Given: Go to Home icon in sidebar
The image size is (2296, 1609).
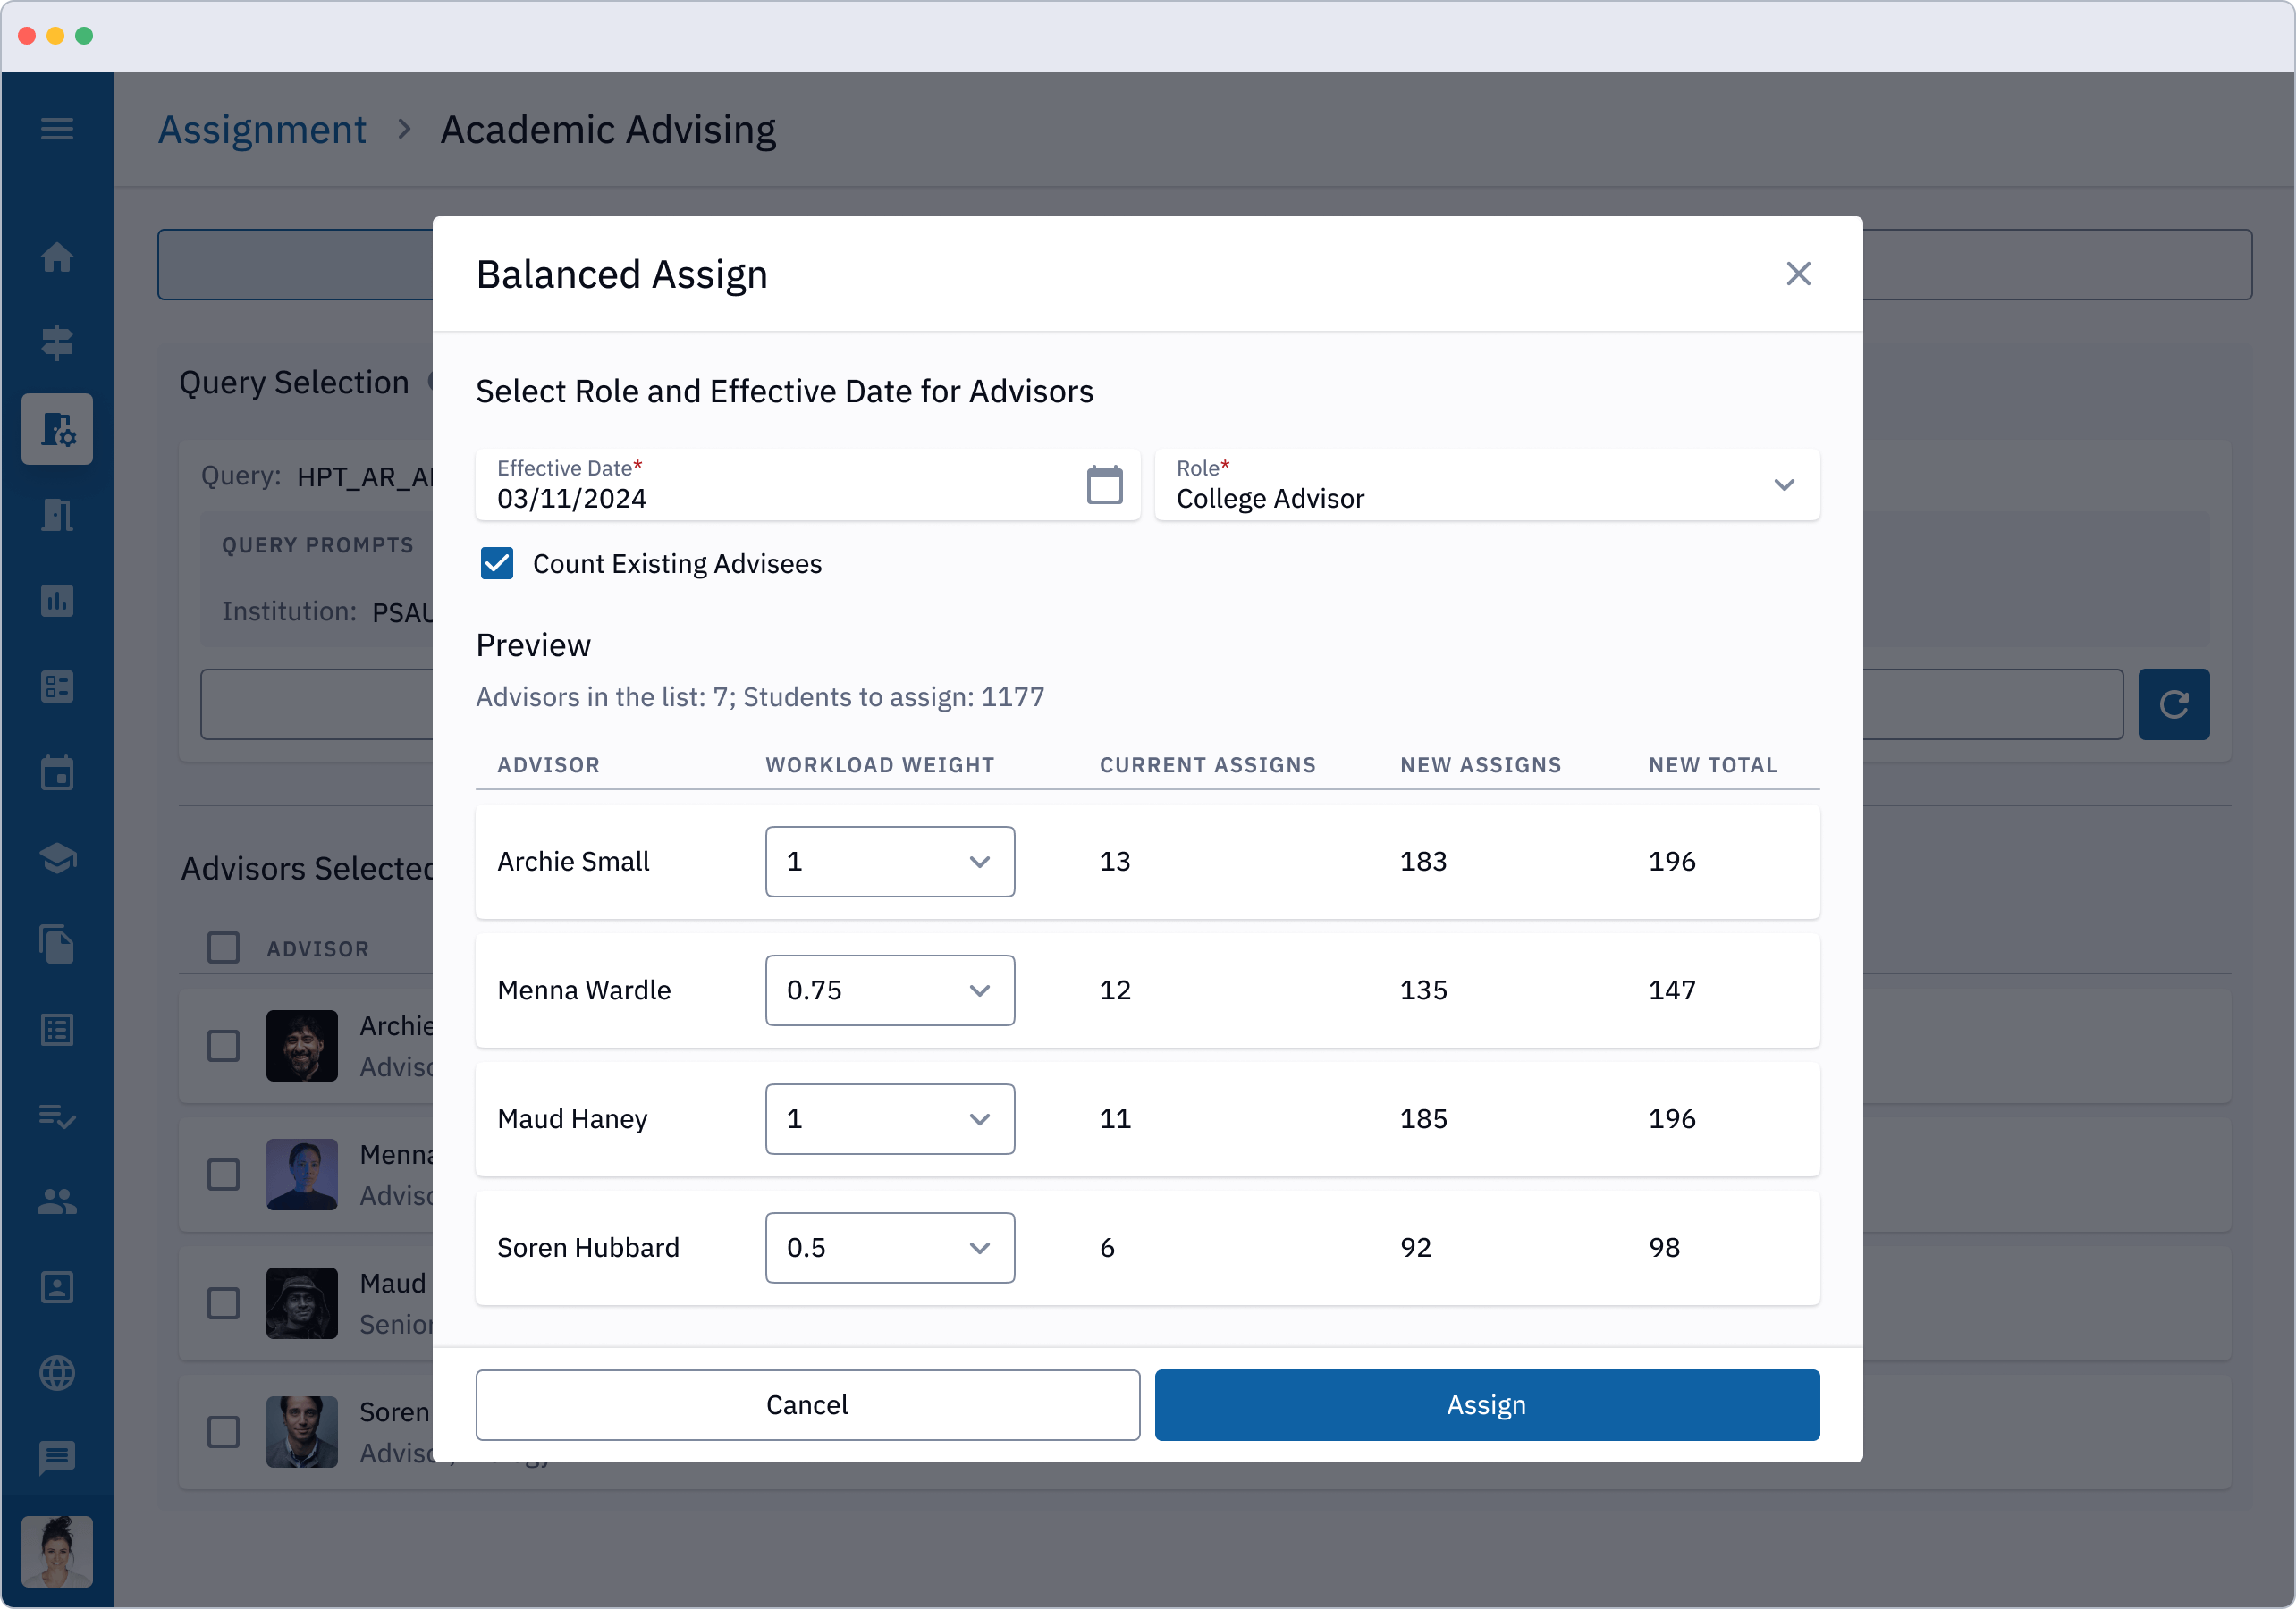Looking at the screenshot, I should (57, 258).
